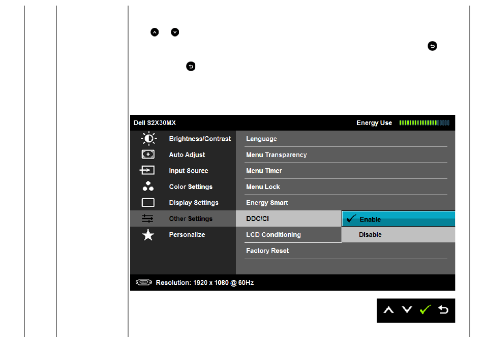The image size is (485, 343).
Task: Click the Color Settings three-dot icon
Action: click(148, 186)
